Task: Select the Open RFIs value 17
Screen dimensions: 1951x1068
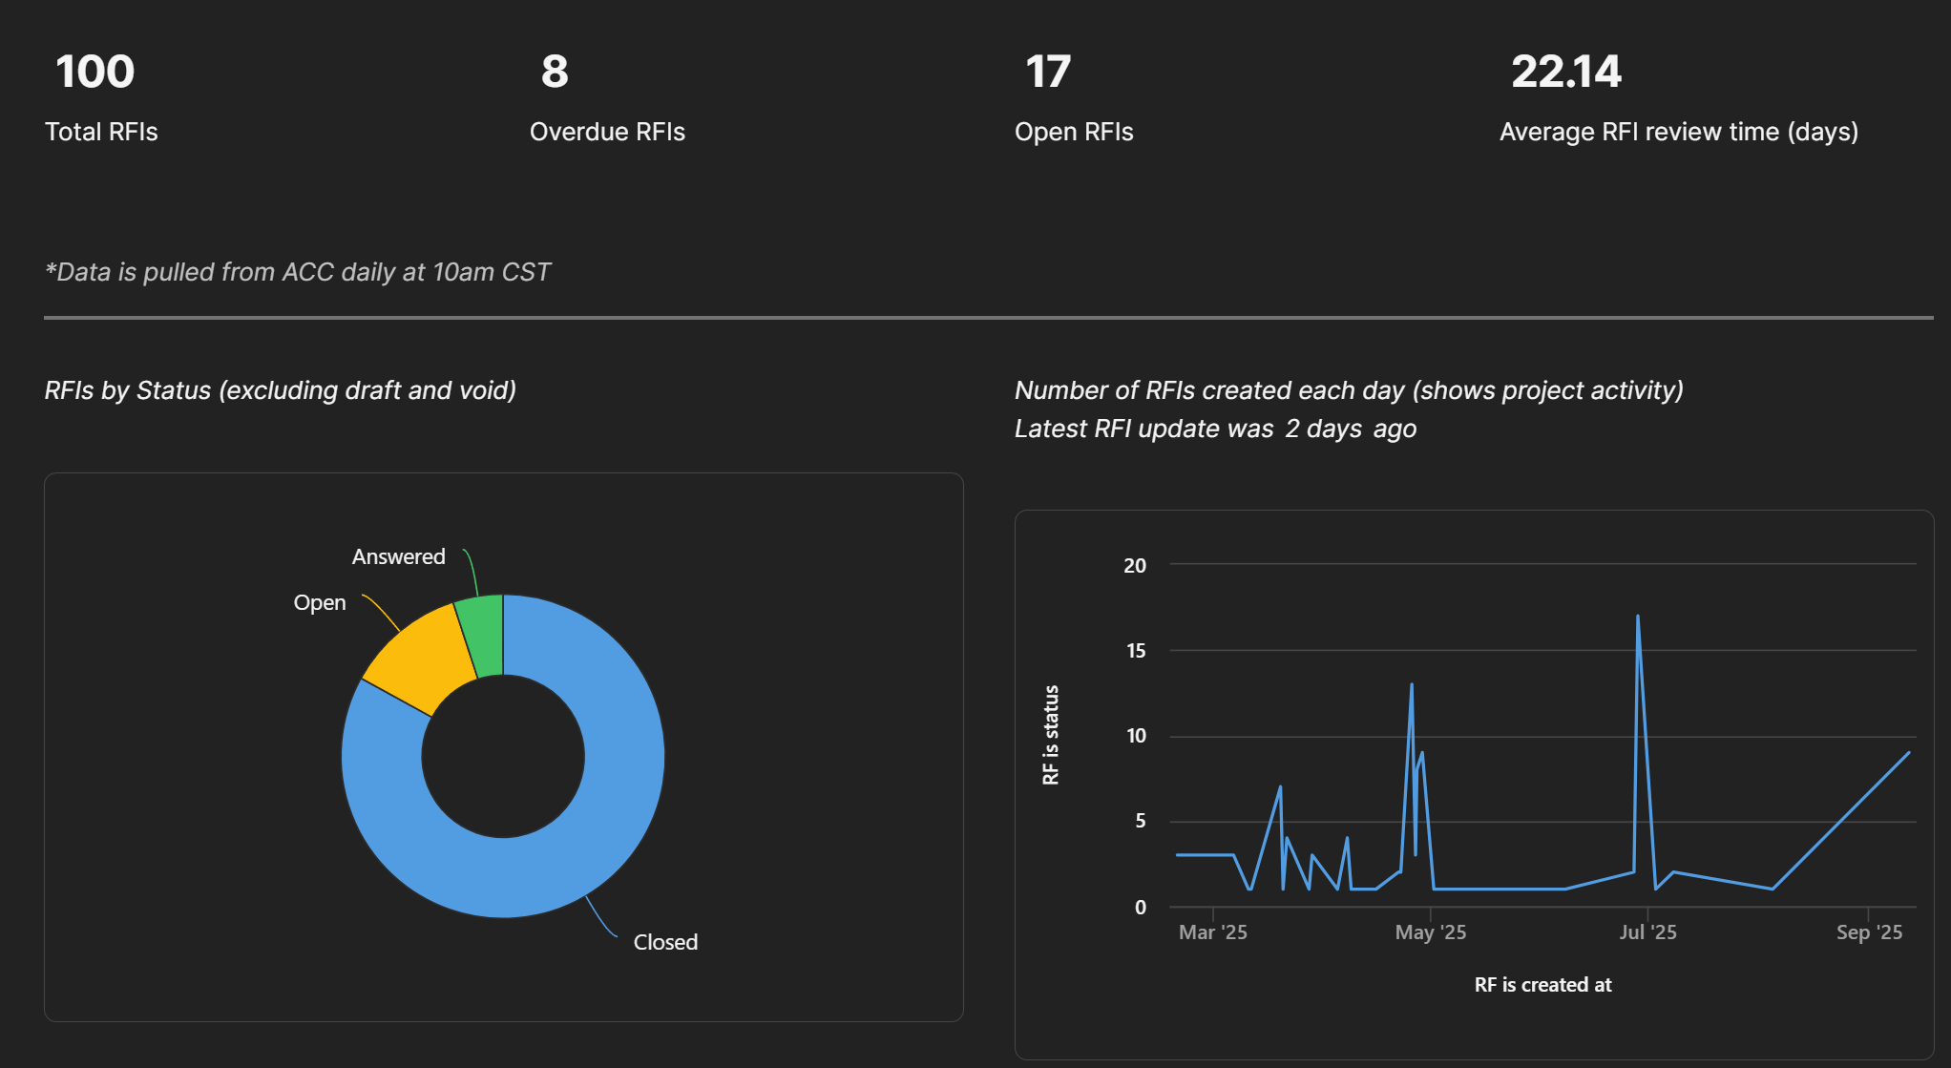Action: [x=1047, y=72]
